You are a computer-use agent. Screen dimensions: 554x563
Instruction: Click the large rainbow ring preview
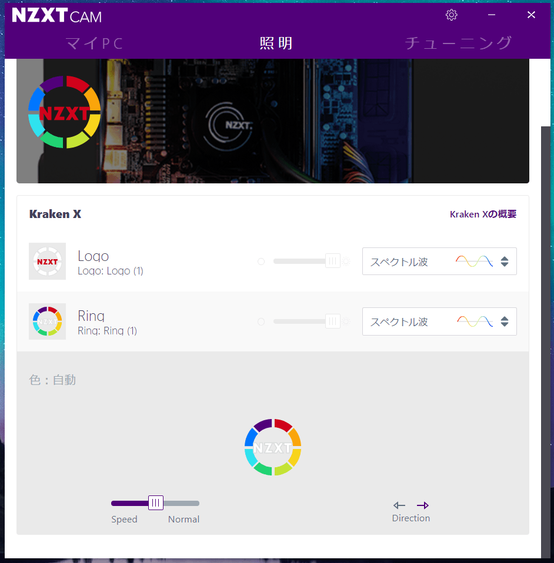273,447
